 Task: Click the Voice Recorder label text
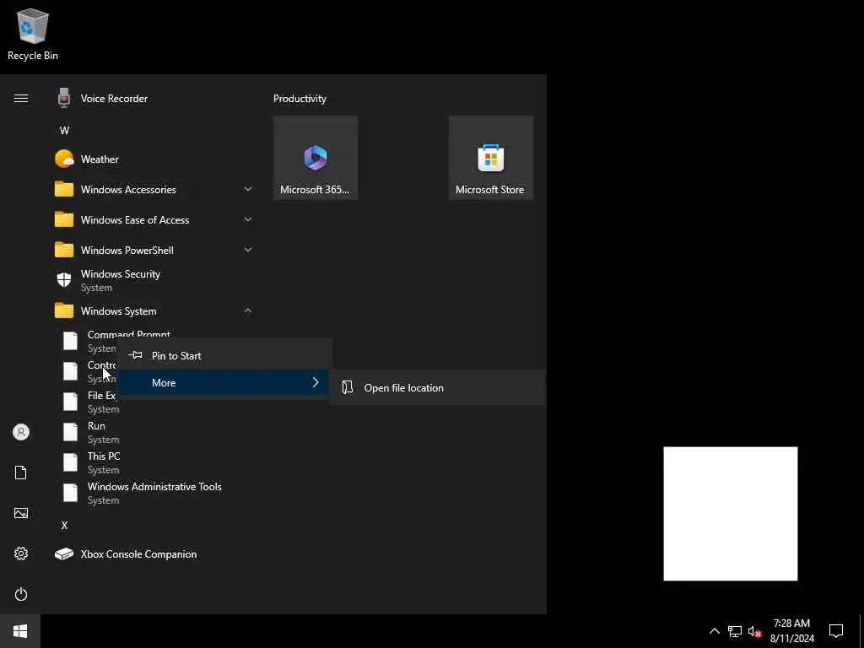[x=114, y=99]
